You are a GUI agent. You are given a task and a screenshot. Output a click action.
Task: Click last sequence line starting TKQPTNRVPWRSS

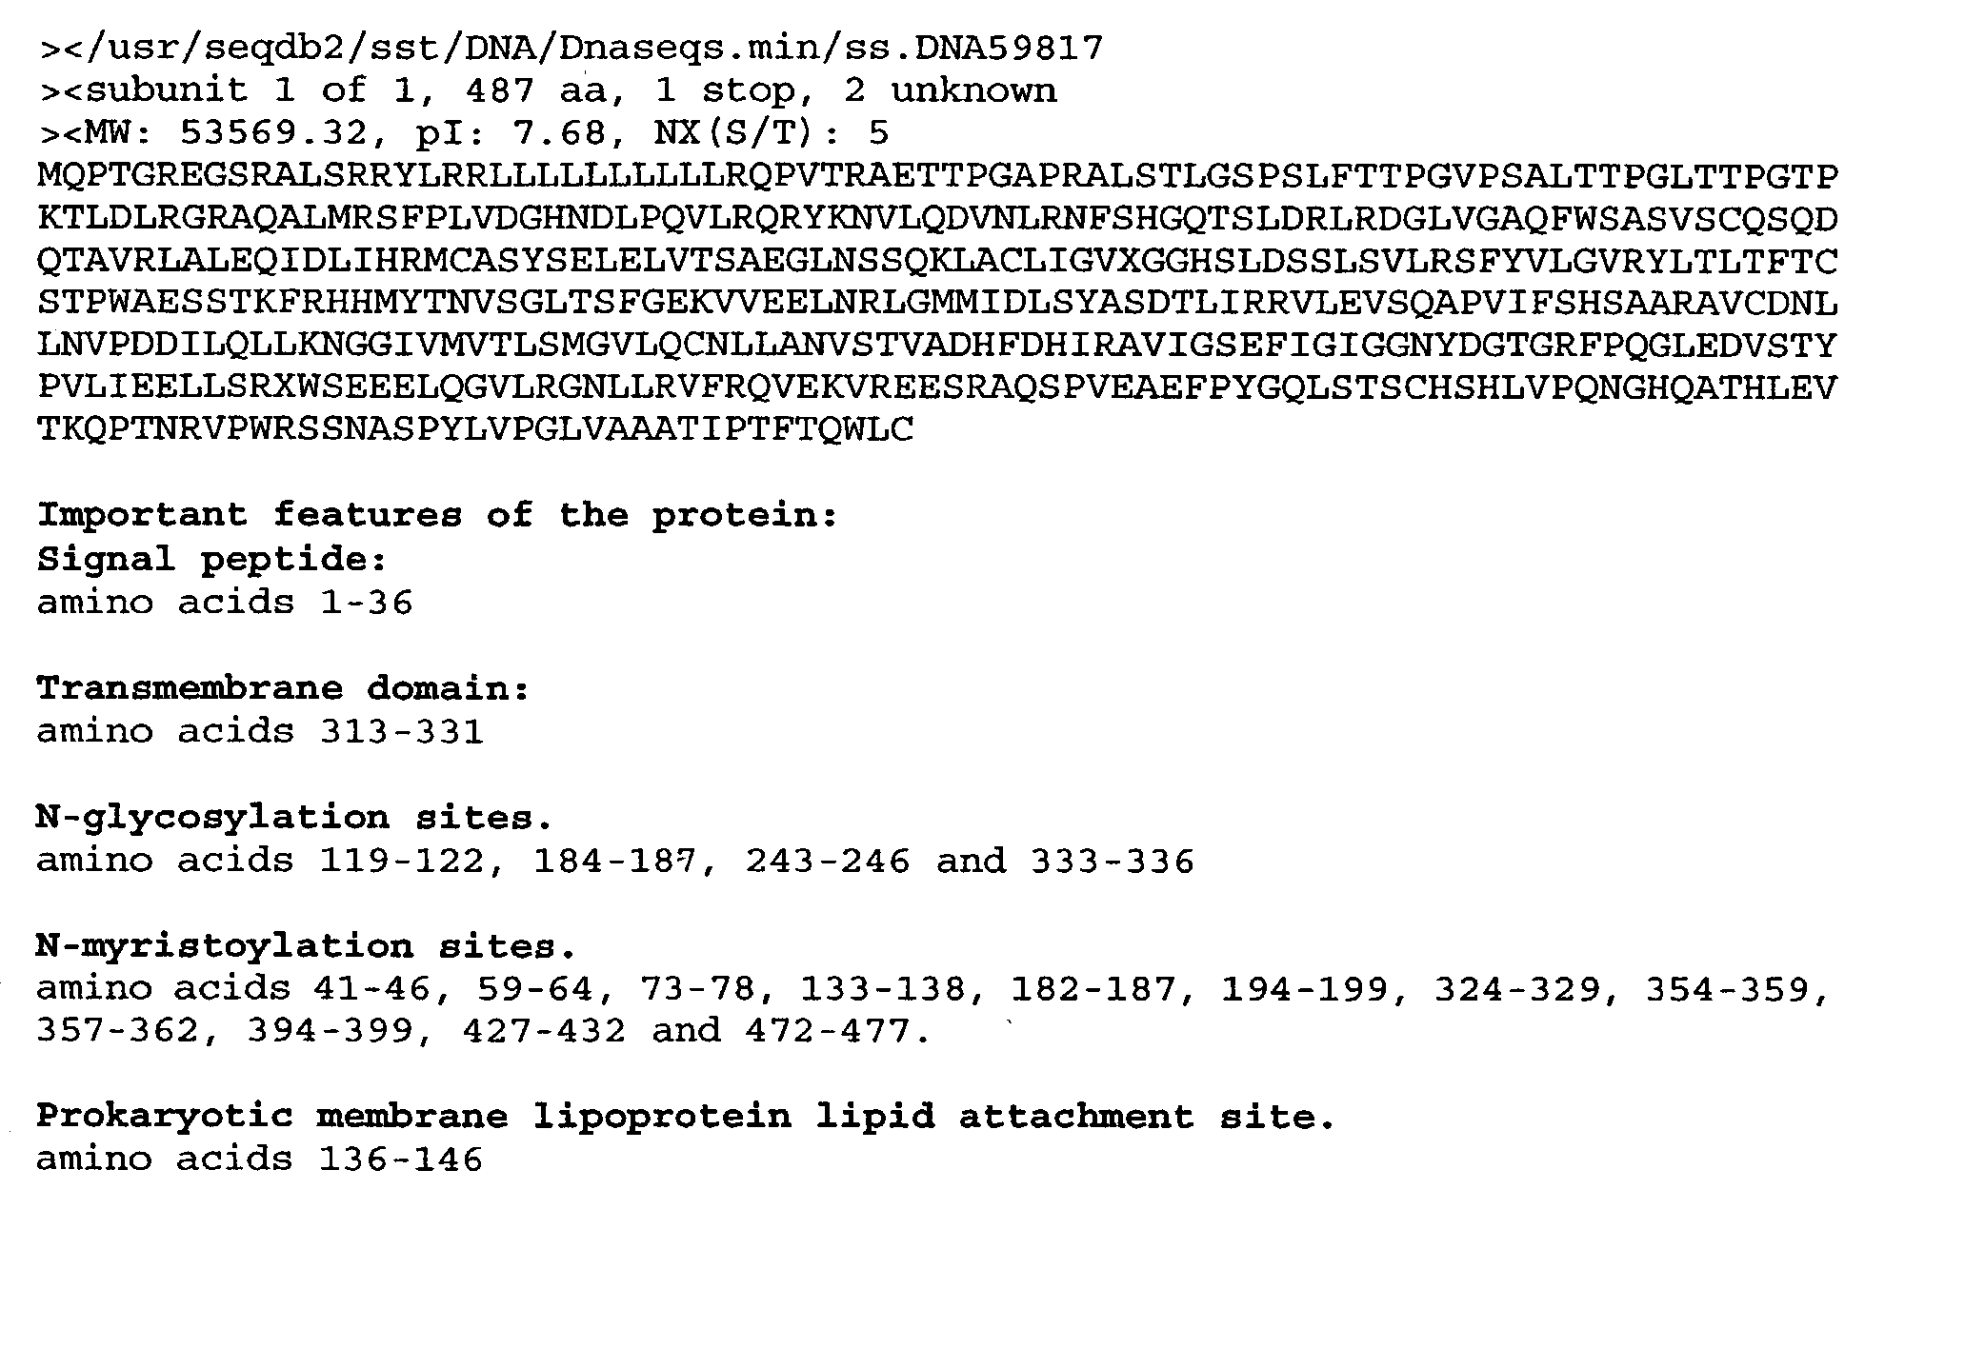[x=474, y=429]
